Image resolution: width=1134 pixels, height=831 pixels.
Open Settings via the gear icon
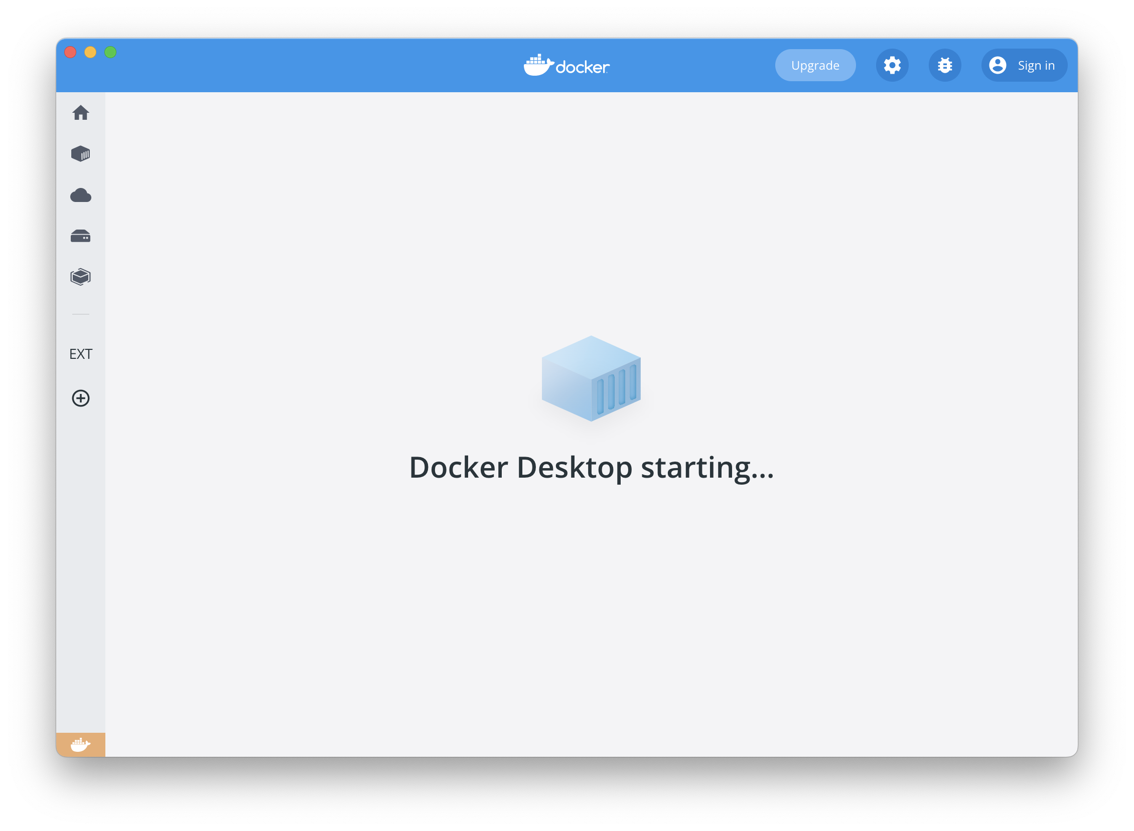tap(892, 65)
